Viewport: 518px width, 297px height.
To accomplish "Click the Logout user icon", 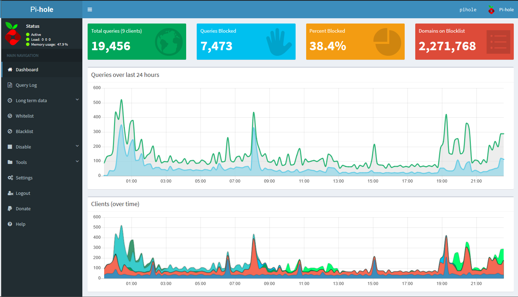I will pos(10,193).
